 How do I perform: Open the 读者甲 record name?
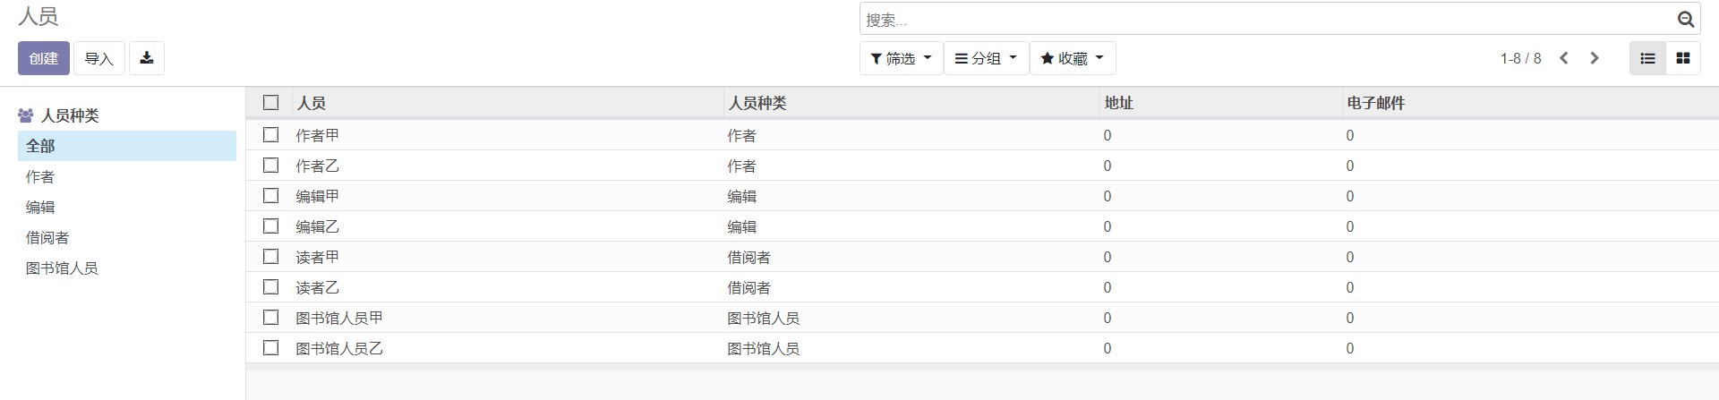click(318, 257)
